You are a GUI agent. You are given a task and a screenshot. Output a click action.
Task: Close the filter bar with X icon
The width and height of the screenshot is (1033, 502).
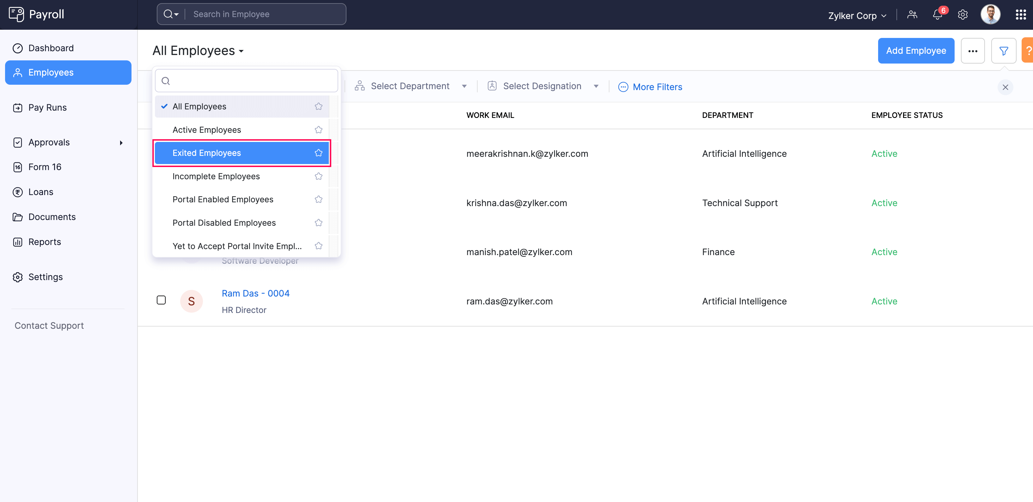(1005, 87)
